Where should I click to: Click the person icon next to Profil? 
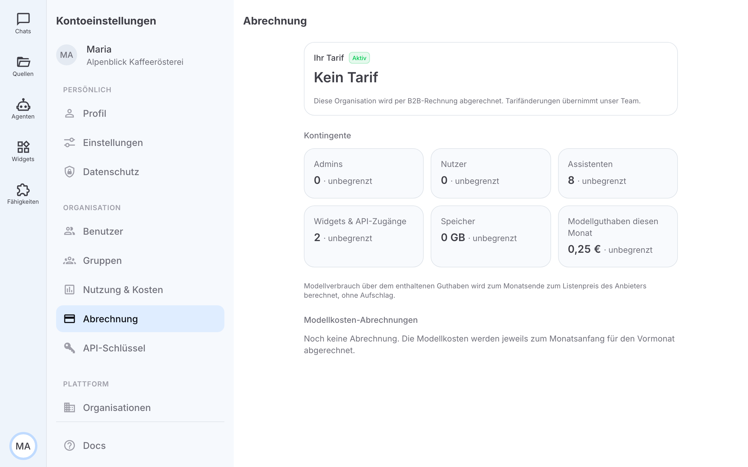[x=70, y=113]
